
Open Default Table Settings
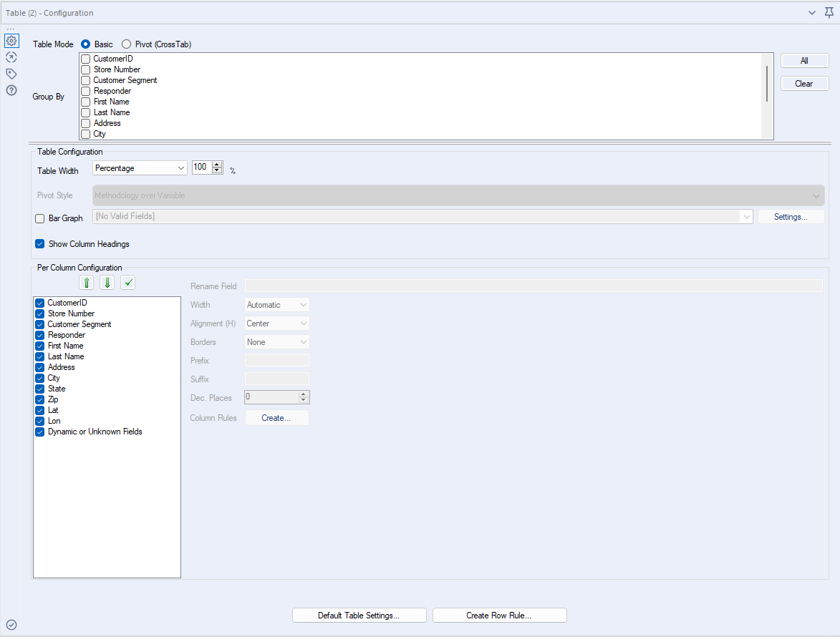[x=359, y=616]
